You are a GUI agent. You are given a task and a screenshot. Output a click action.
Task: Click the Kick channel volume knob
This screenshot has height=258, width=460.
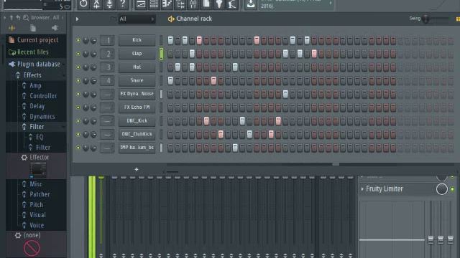93,40
